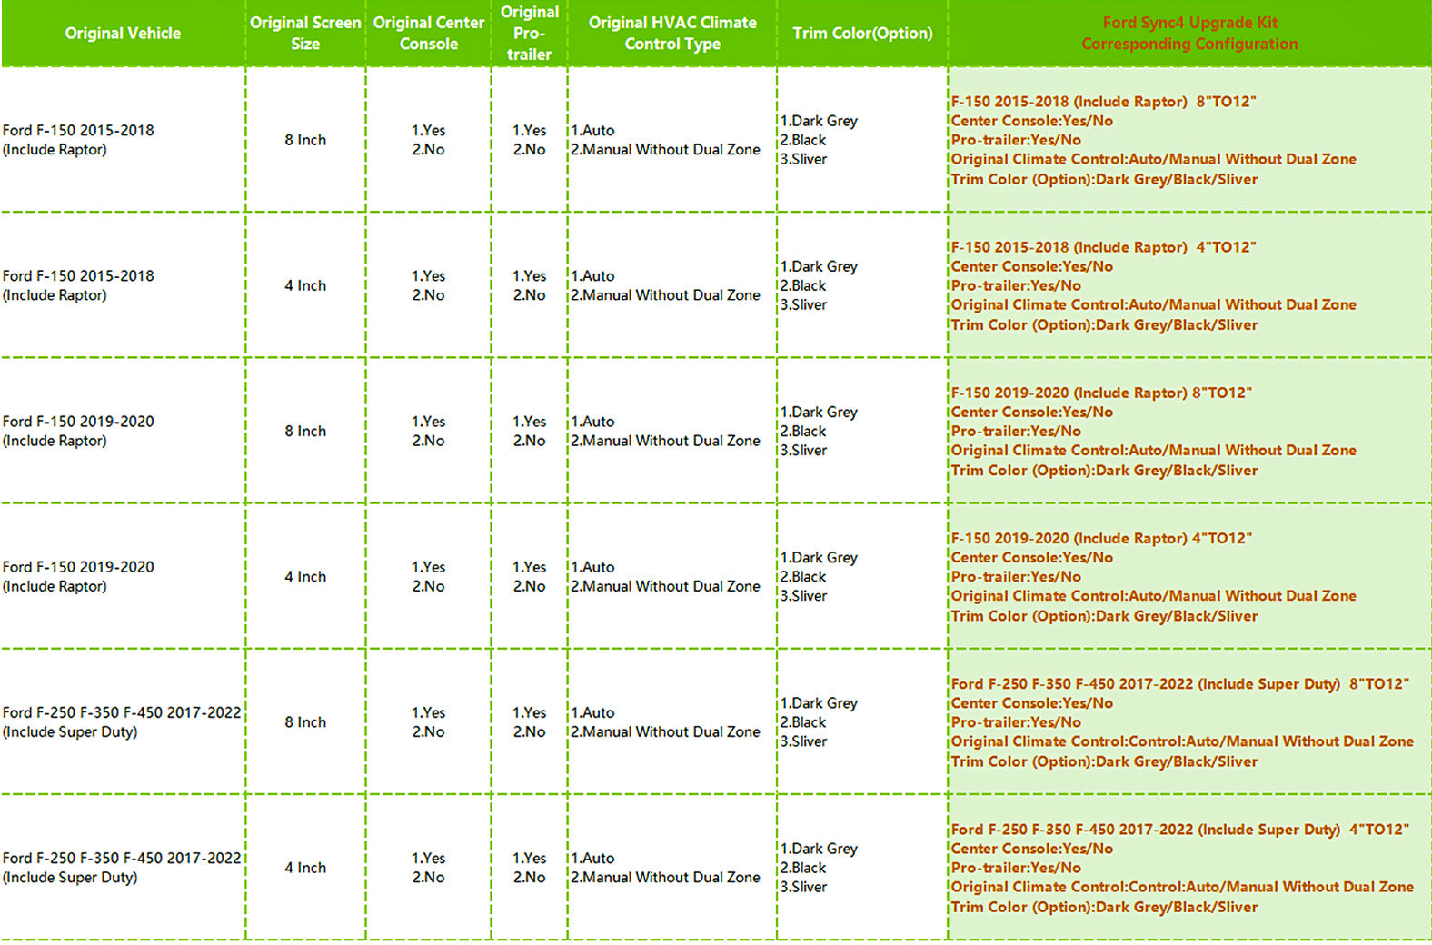This screenshot has height=945, width=1432.
Task: Select 8 Inch cell for F-250 F-350 F-450
Action: click(305, 722)
